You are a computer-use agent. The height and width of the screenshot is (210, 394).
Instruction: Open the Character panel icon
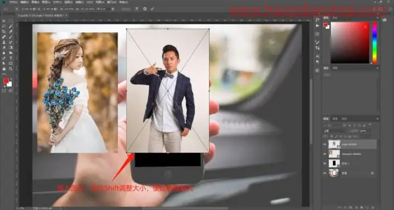coord(317,56)
